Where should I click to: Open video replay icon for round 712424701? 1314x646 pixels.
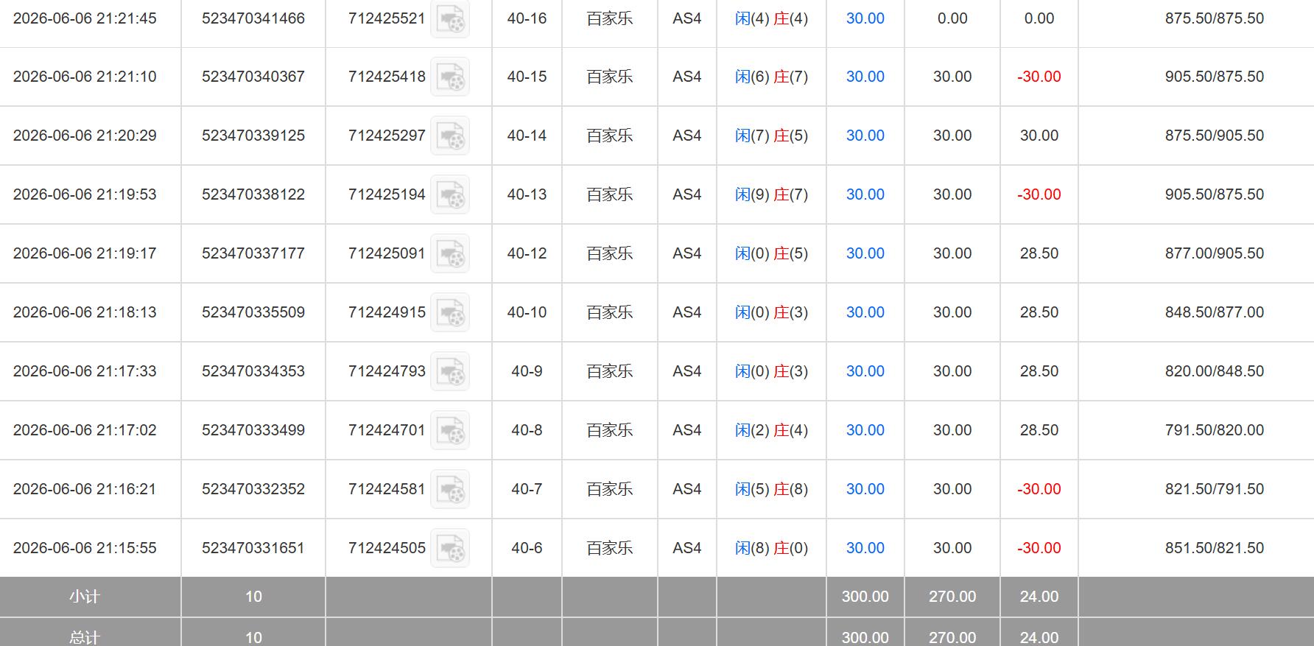coord(450,430)
